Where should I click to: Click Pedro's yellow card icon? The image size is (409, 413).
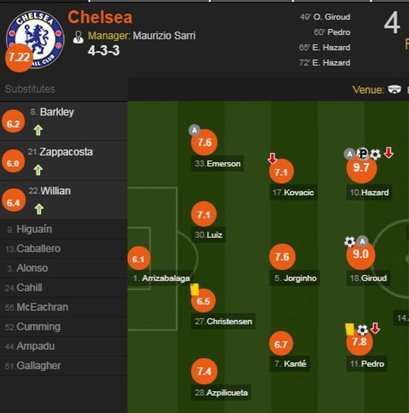click(x=350, y=329)
